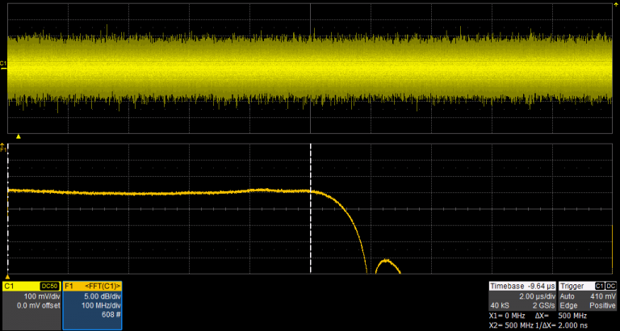
Task: Click the 100 mV/div value in the C1 box
Action: [x=40, y=296]
